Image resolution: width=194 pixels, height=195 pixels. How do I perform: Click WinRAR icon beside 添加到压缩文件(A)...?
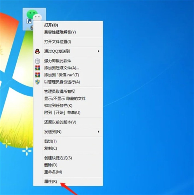click(37, 68)
